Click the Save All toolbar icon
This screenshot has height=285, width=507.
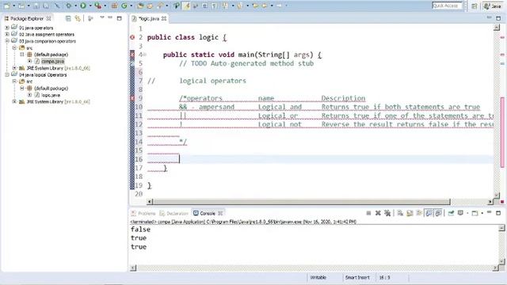[x=46, y=6]
